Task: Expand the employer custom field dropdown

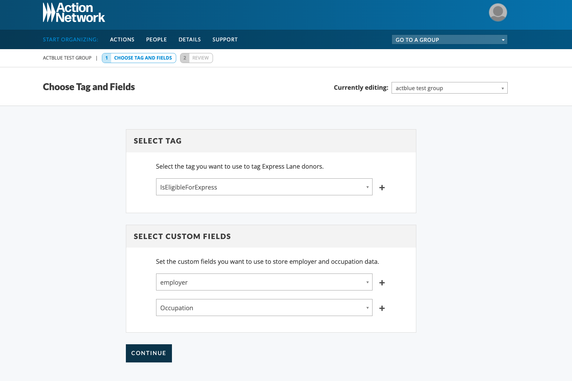Action: click(264, 282)
